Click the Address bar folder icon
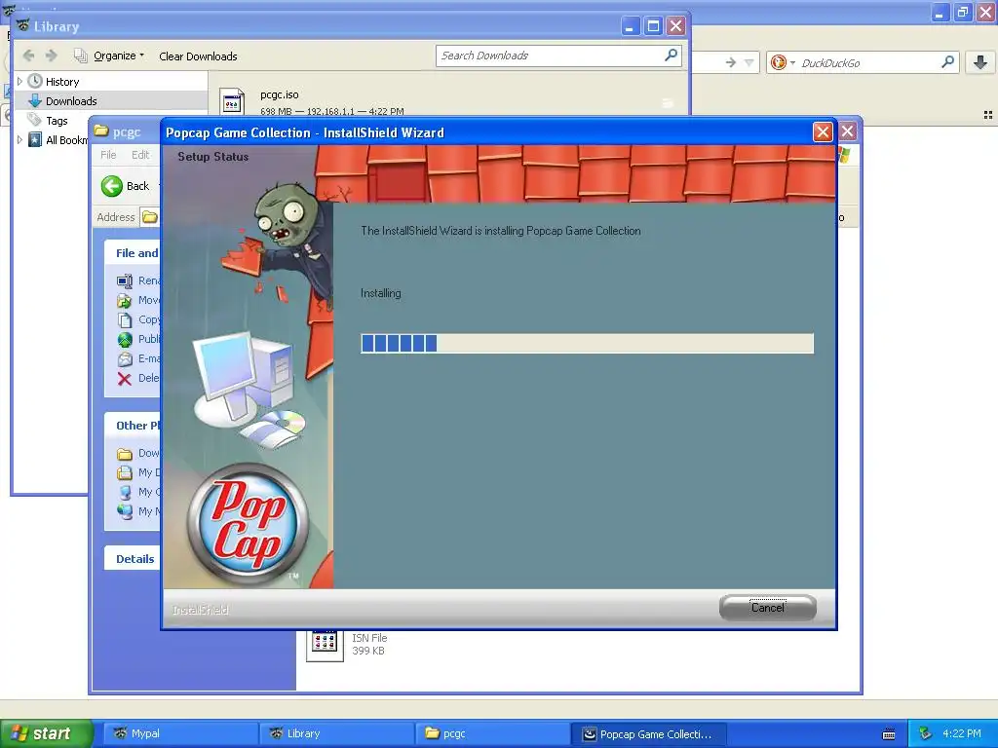Image resolution: width=998 pixels, height=748 pixels. tap(149, 217)
